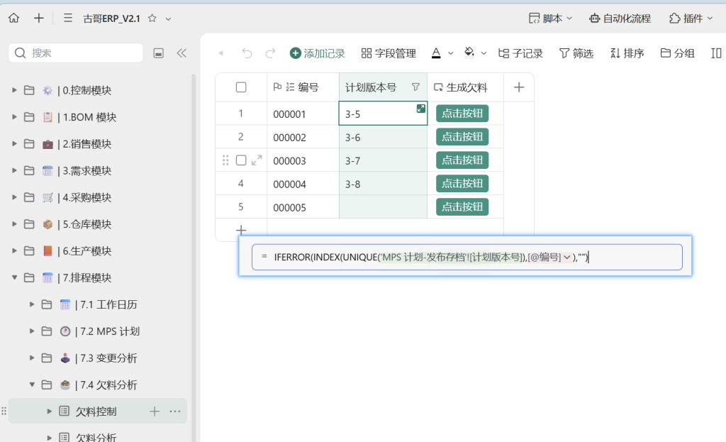Expand the 3-5 cell with corner icon

[x=421, y=109]
